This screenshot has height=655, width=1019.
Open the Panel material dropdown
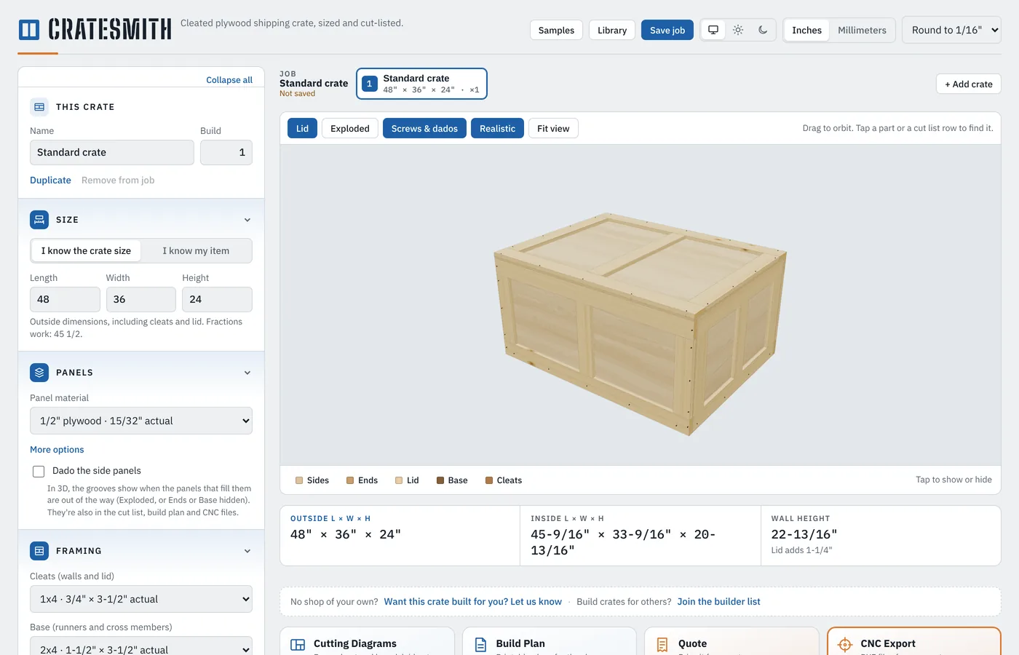click(141, 421)
